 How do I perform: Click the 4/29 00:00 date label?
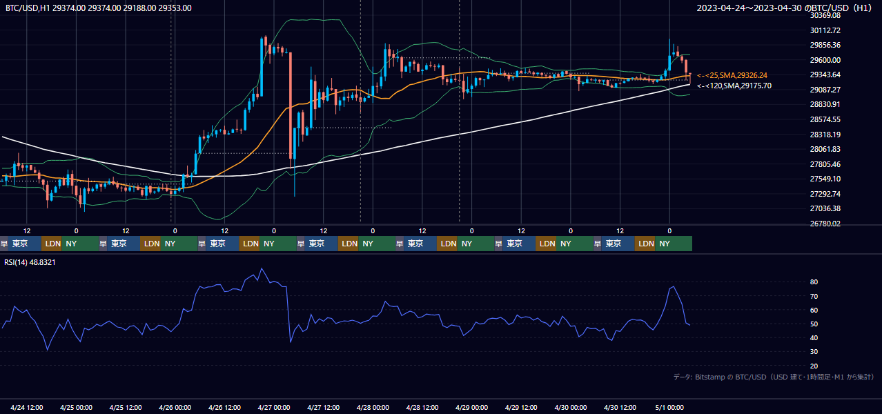pos(471,408)
